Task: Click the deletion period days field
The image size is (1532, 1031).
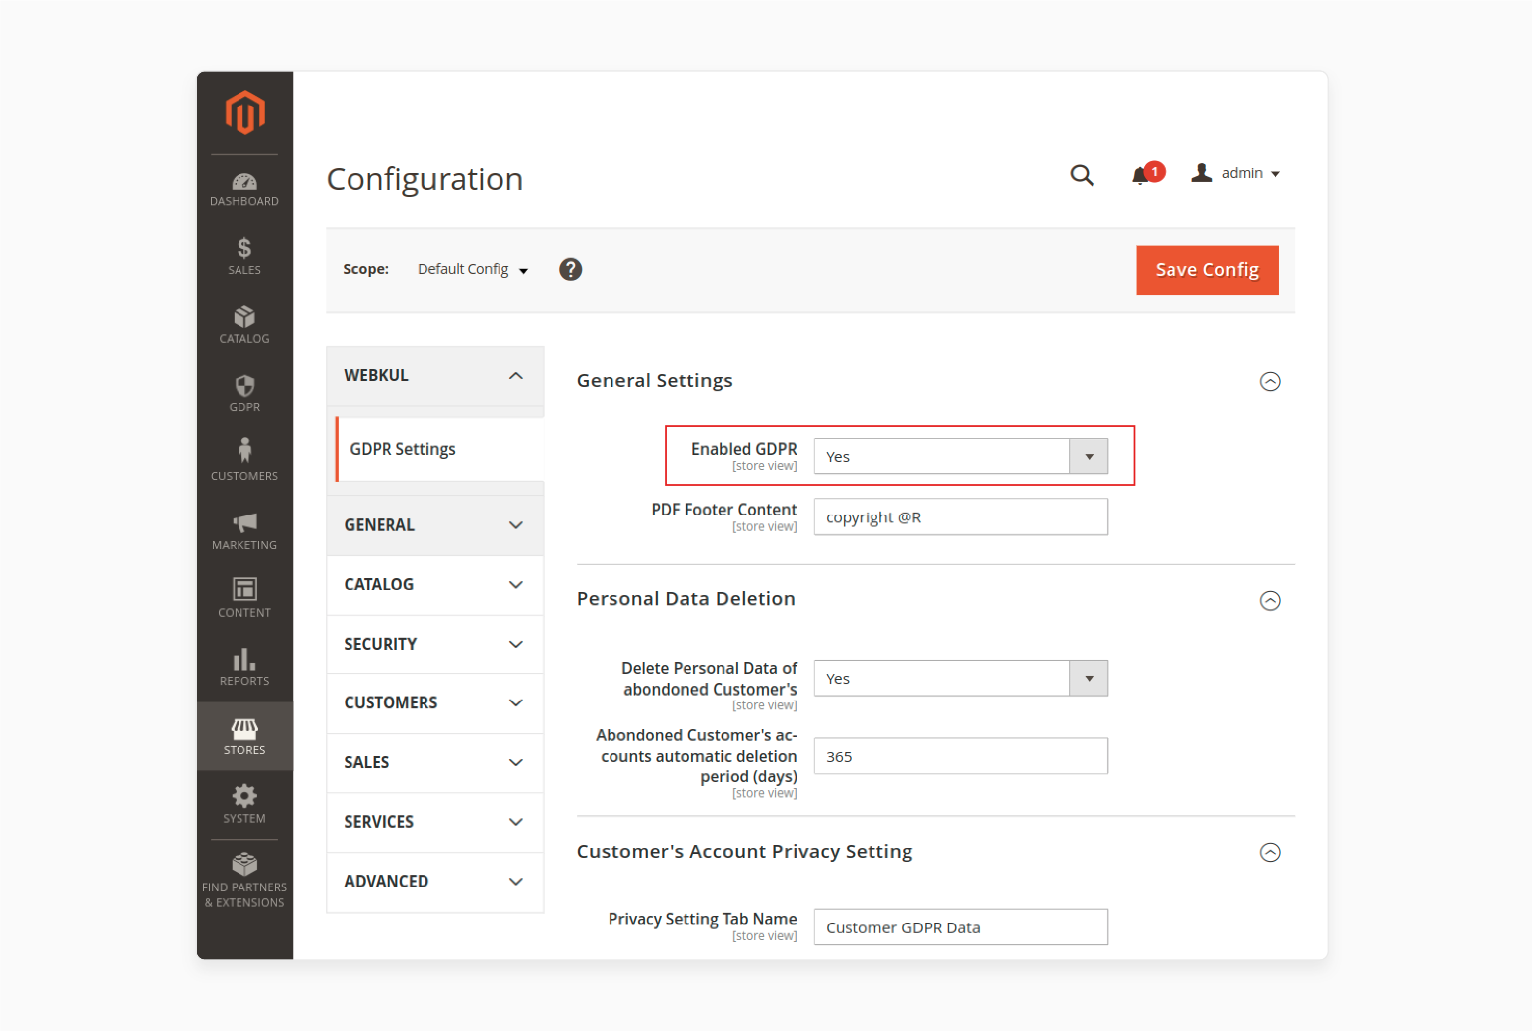Action: coord(960,756)
